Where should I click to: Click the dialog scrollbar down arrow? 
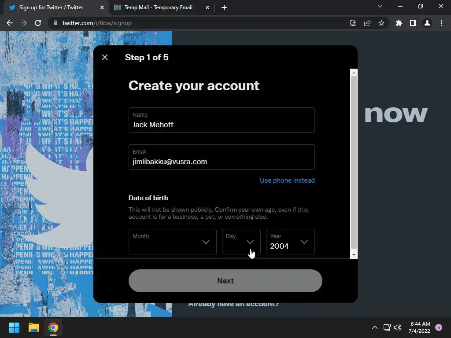(354, 255)
